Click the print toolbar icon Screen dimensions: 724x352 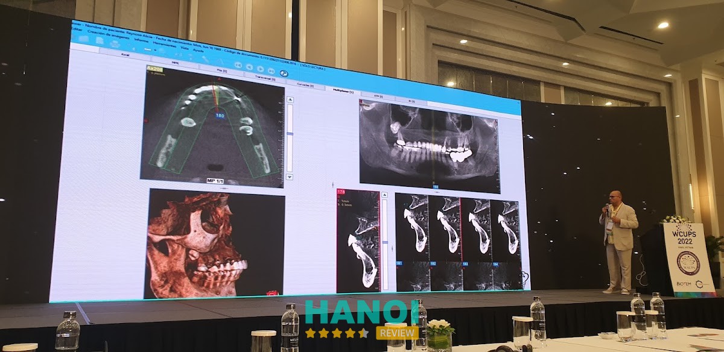(115, 43)
